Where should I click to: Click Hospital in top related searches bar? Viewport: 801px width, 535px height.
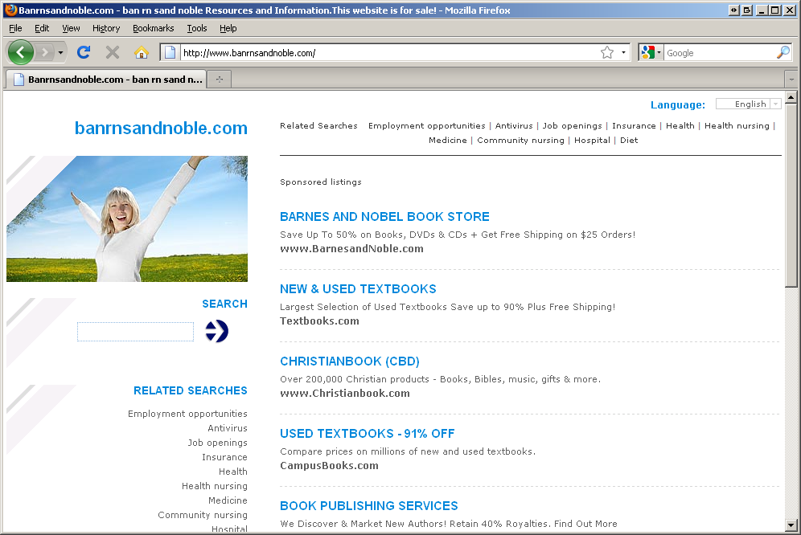click(592, 140)
